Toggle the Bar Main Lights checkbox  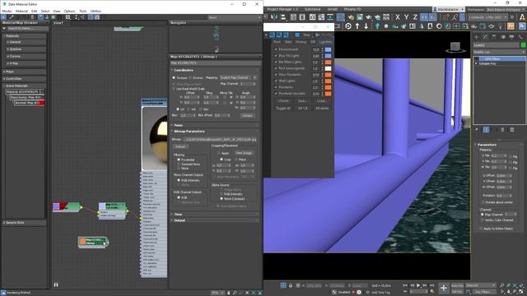276,62
